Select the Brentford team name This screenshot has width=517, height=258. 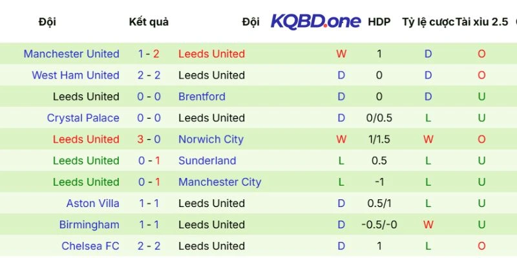click(202, 97)
